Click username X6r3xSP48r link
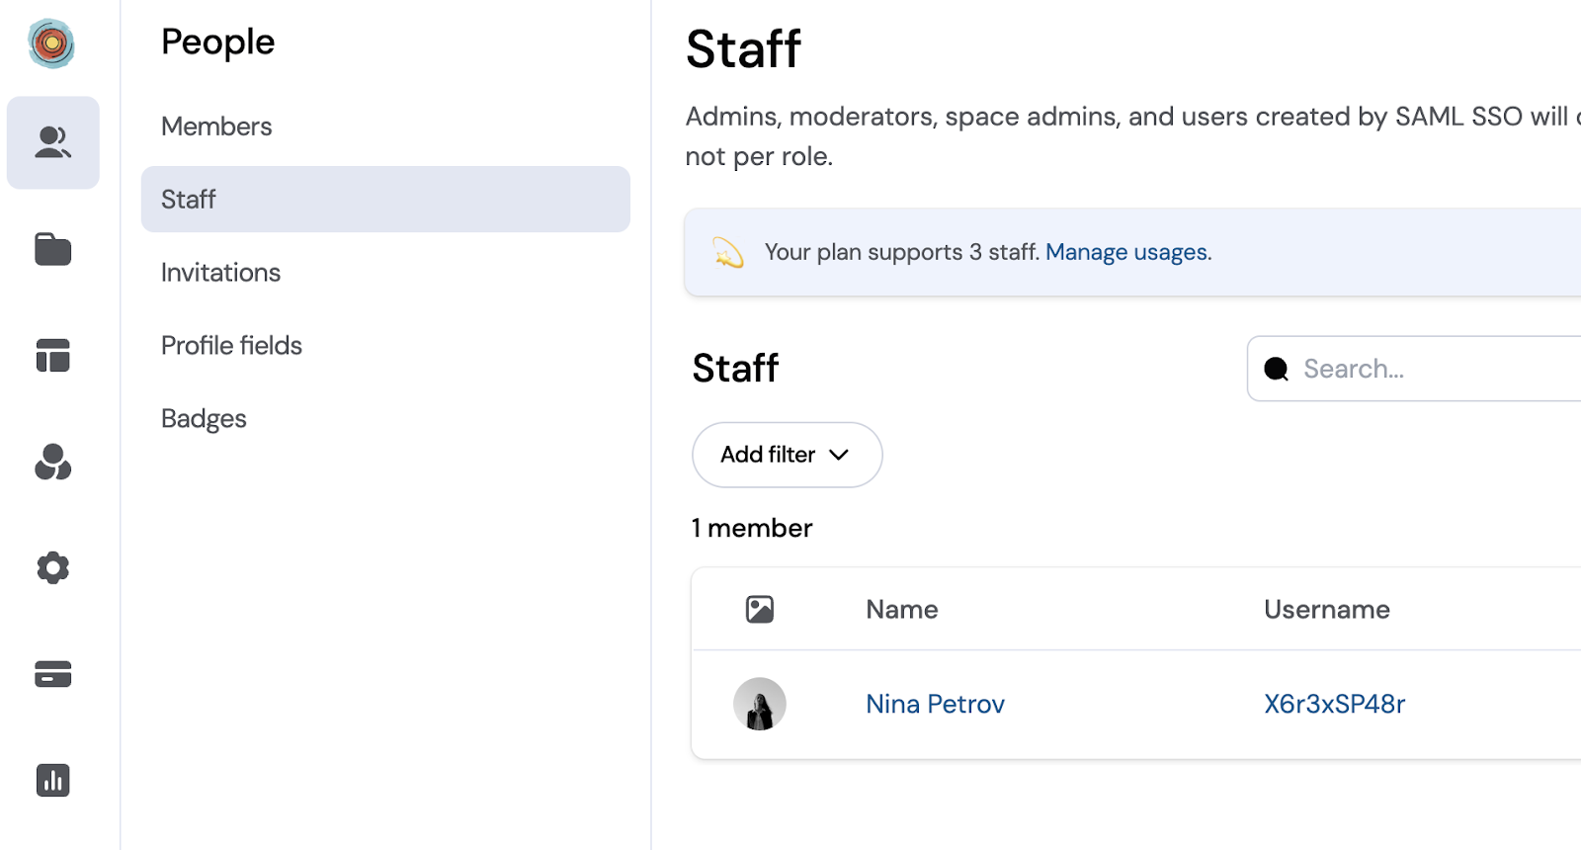This screenshot has width=1581, height=850. pyautogui.click(x=1334, y=704)
